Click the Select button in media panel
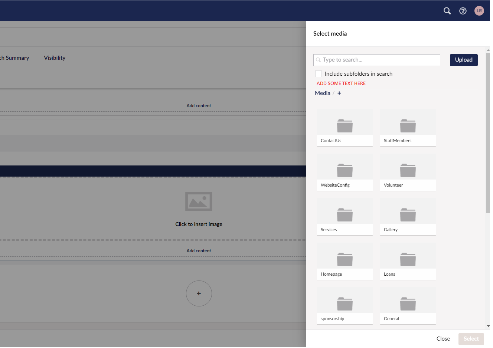 [x=471, y=339]
